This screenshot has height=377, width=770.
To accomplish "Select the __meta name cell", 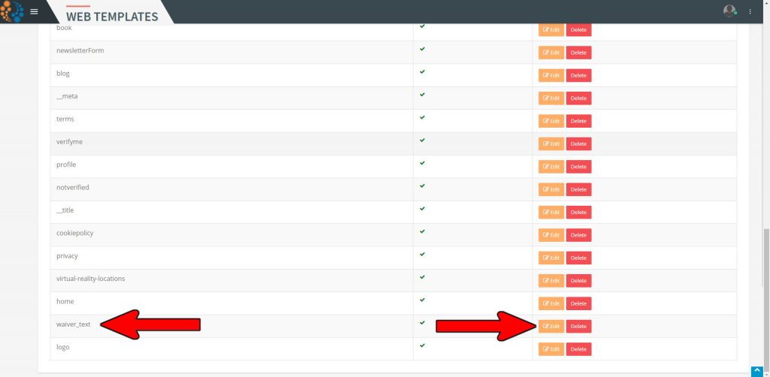I will (232, 98).
